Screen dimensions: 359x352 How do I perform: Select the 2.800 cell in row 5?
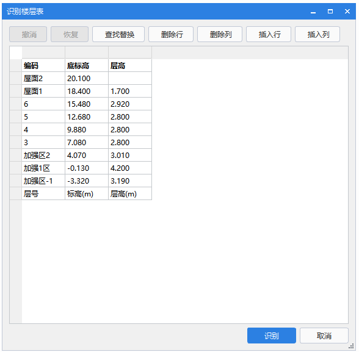pyautogui.click(x=130, y=117)
